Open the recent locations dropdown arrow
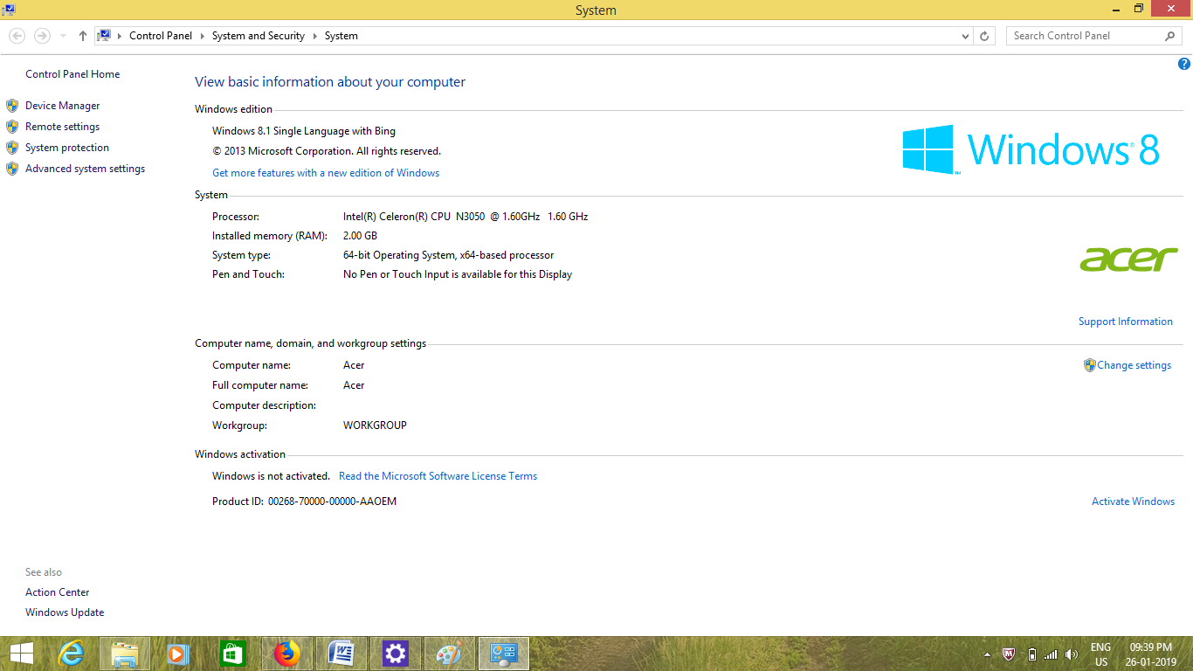The image size is (1193, 671). coord(63,36)
